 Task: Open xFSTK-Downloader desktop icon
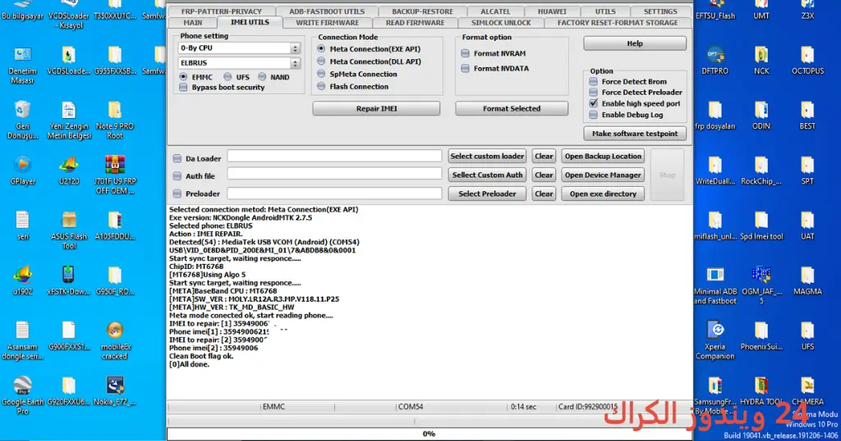pos(68,281)
